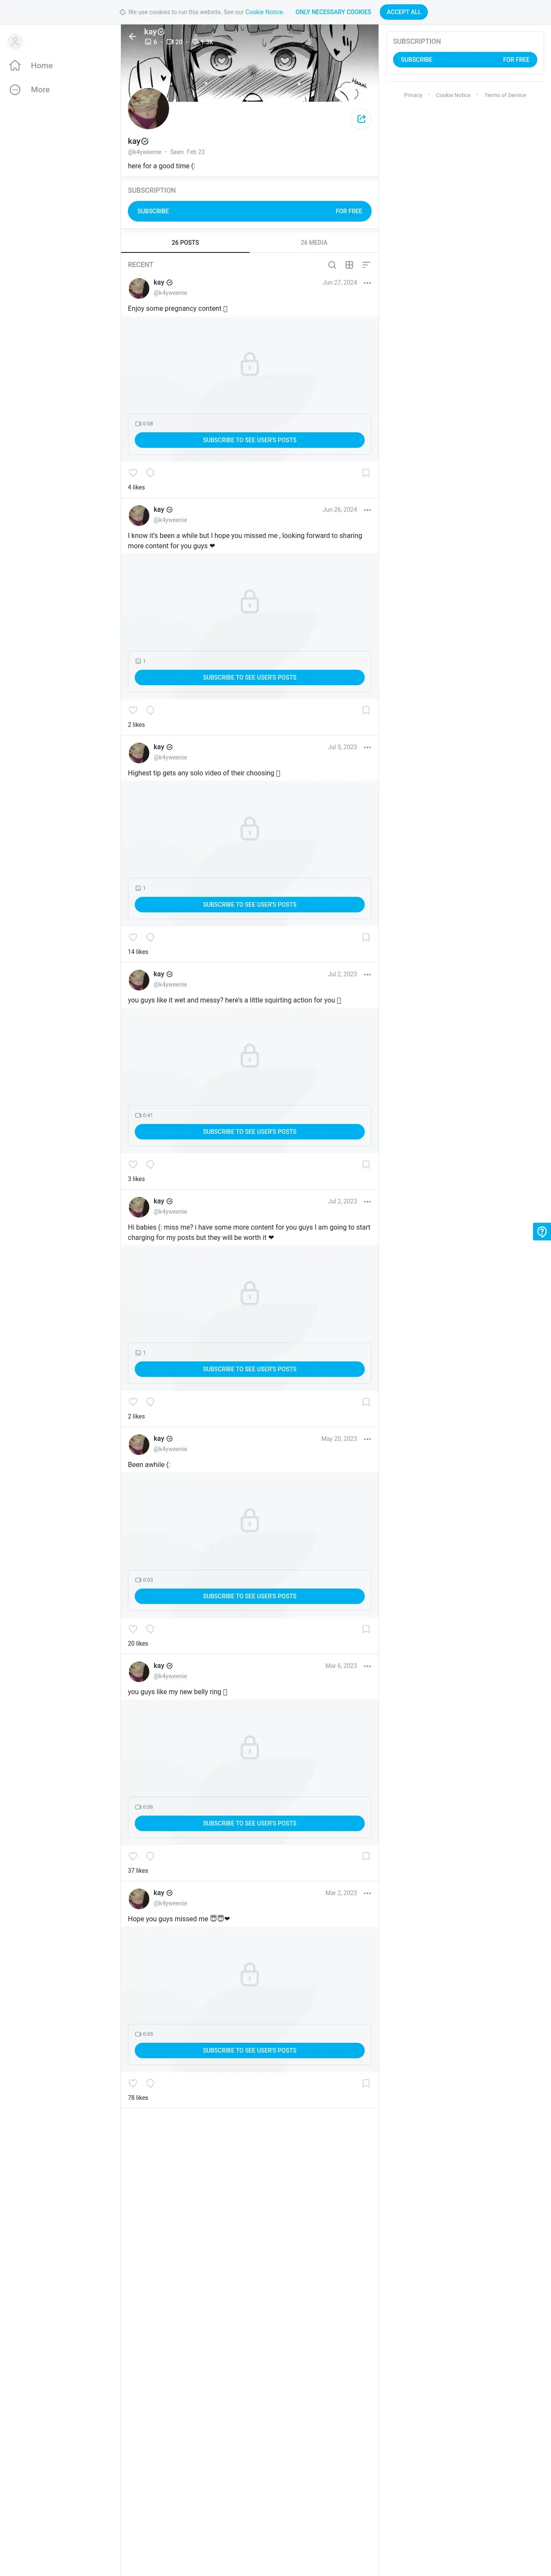Viewport: 551px width, 2576px height.
Task: Select the 26 Posts tab
Action: tap(185, 243)
